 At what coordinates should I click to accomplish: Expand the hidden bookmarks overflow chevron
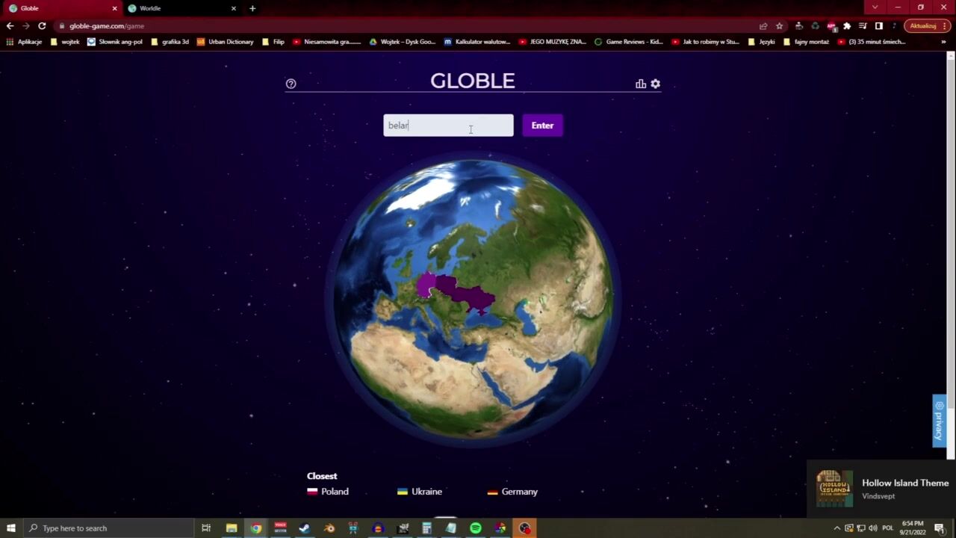click(943, 42)
